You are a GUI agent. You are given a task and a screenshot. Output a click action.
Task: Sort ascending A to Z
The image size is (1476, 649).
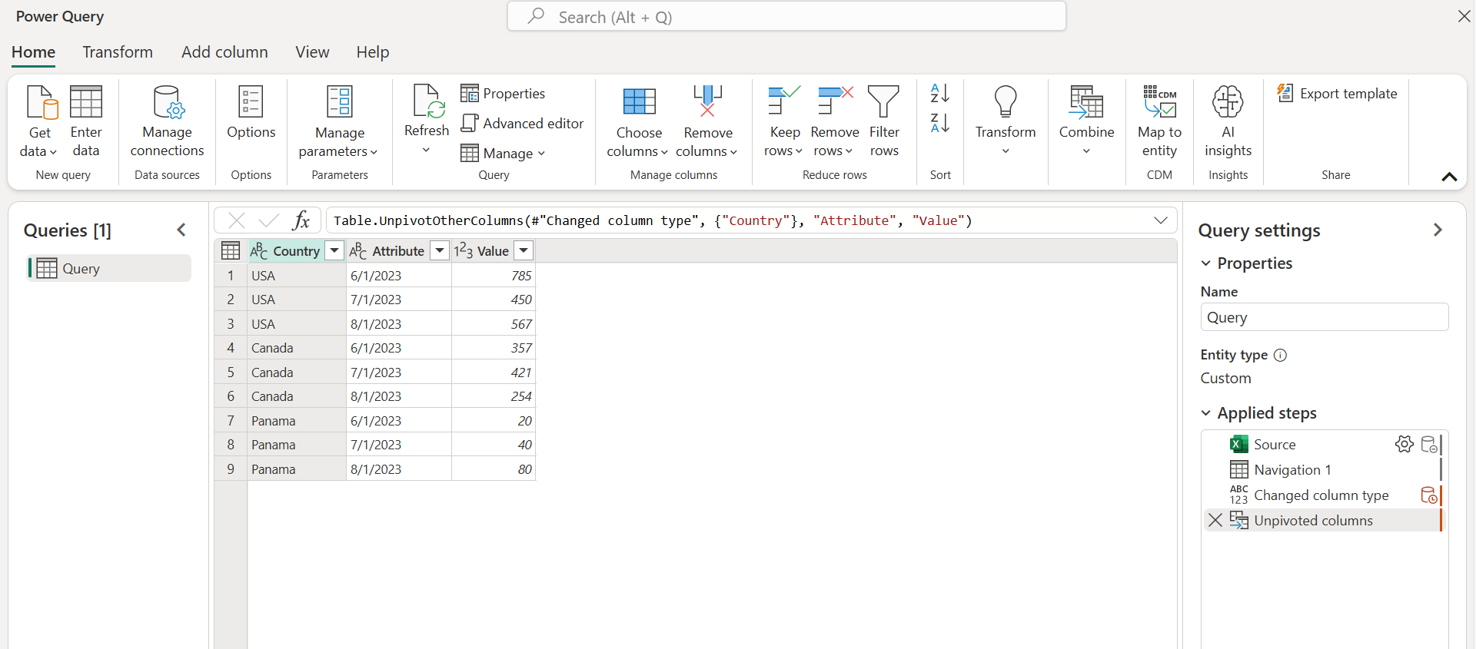940,93
